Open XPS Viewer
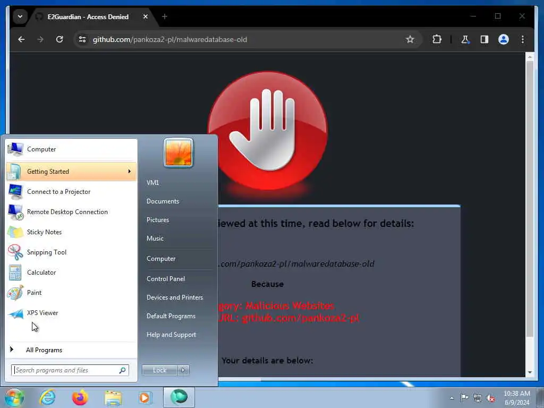The image size is (544, 408). (71, 312)
